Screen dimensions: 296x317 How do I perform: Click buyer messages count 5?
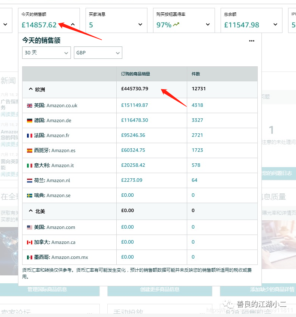coord(91,25)
